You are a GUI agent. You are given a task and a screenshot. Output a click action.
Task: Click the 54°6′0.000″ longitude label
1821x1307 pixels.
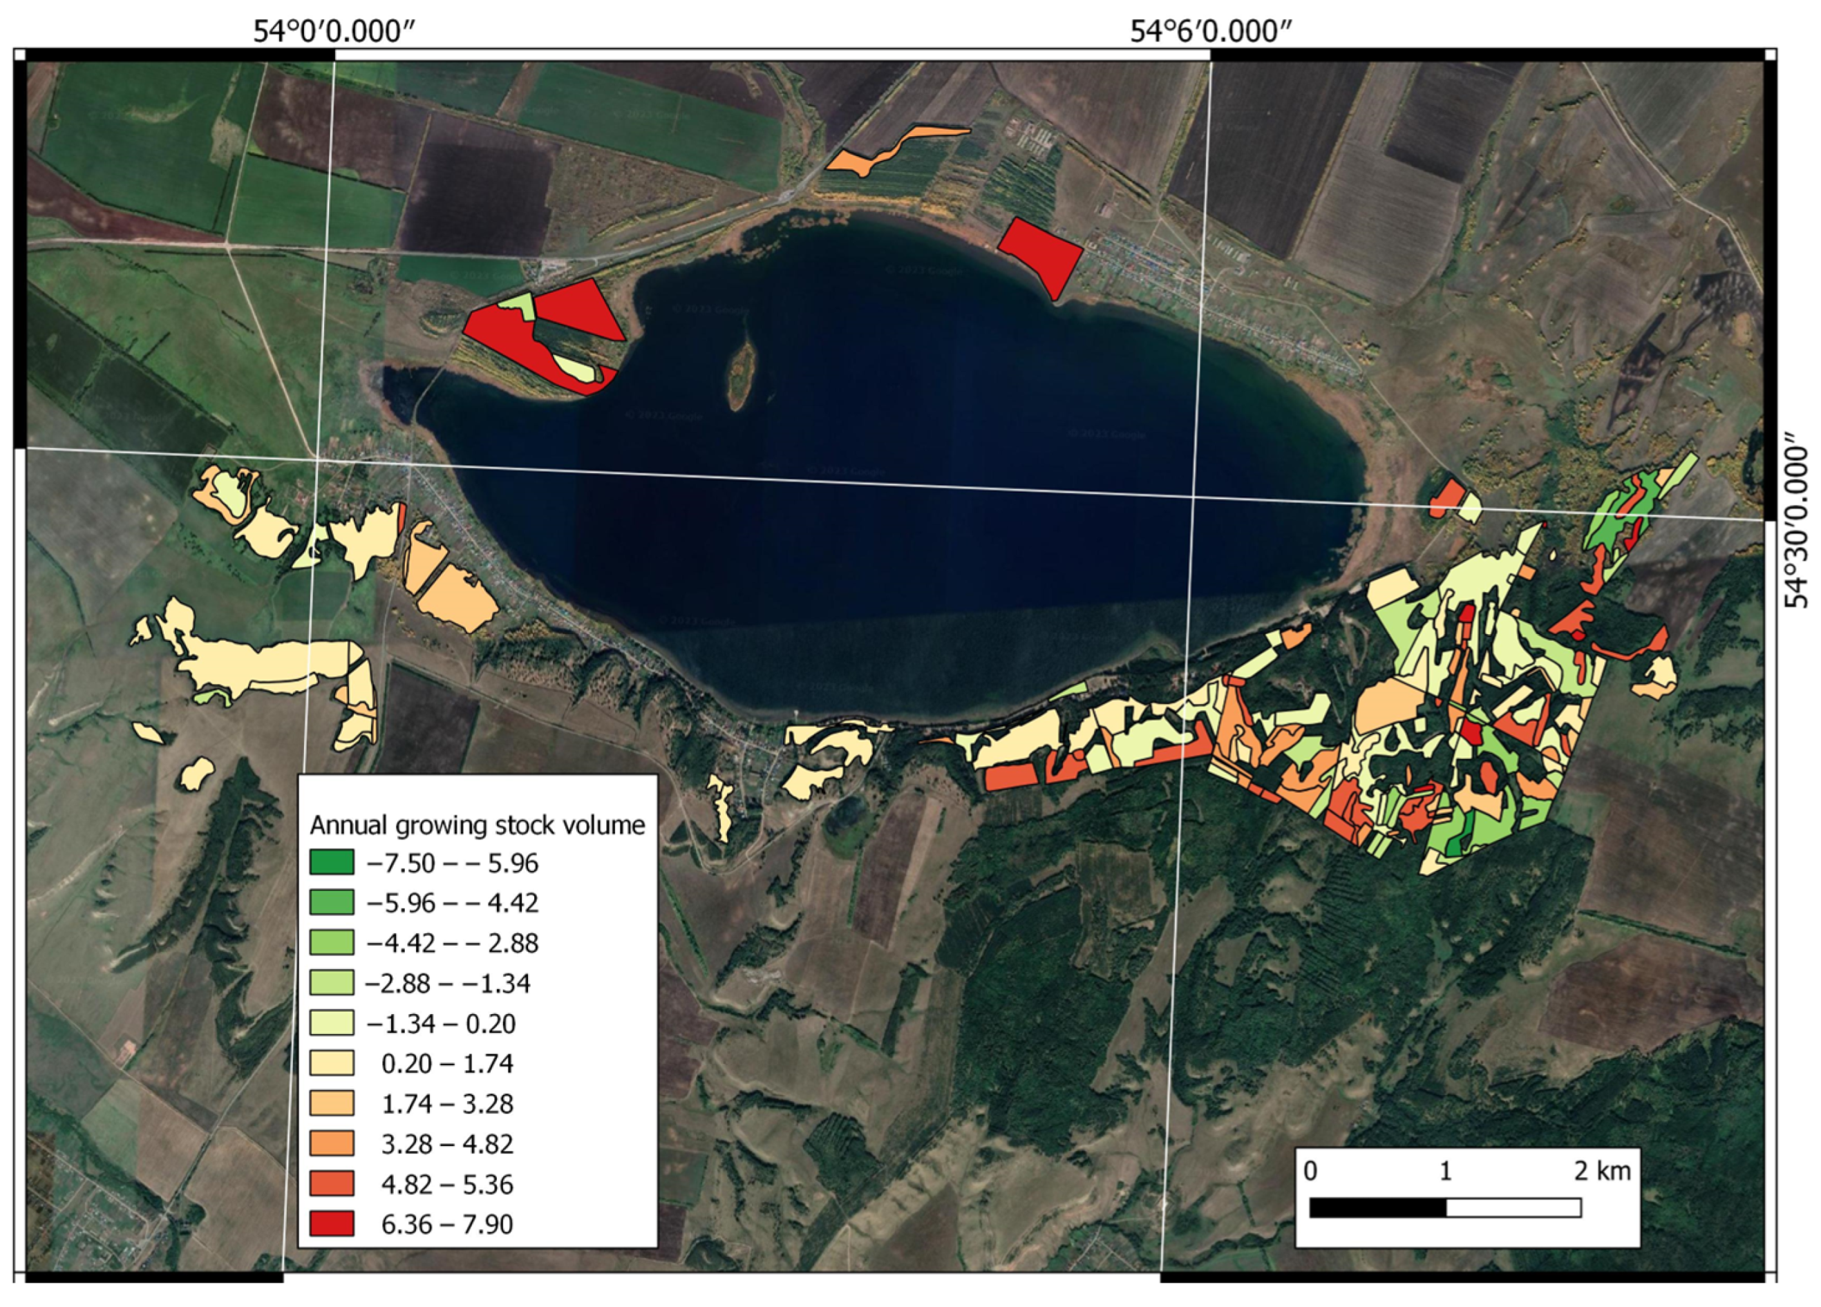1211,31
